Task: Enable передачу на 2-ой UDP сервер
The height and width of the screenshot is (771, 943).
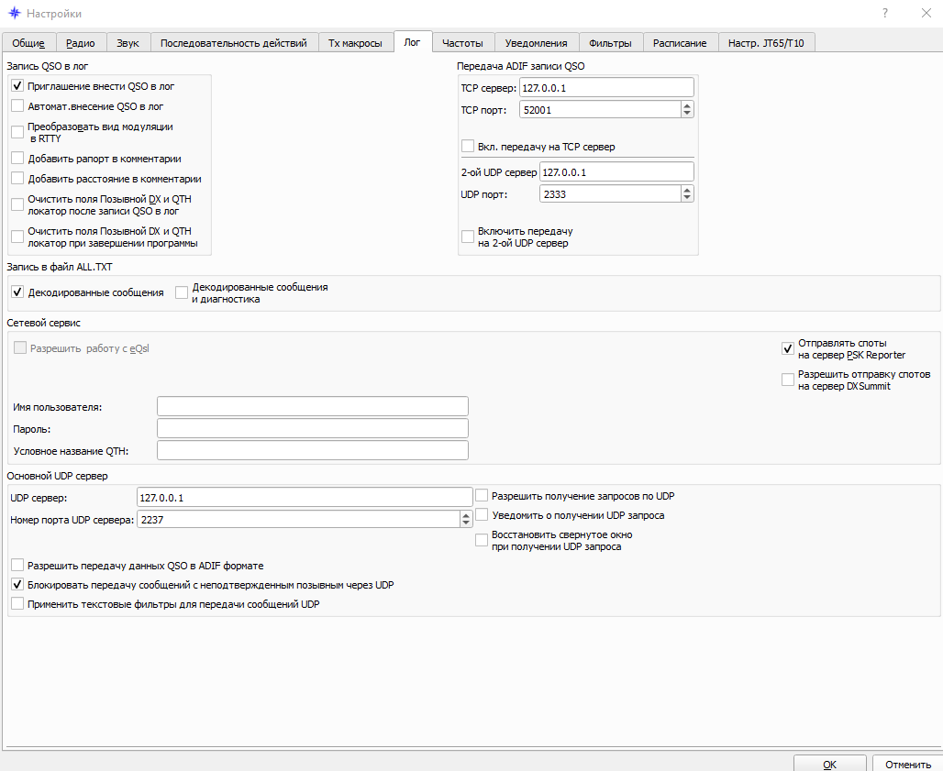Action: coord(467,237)
